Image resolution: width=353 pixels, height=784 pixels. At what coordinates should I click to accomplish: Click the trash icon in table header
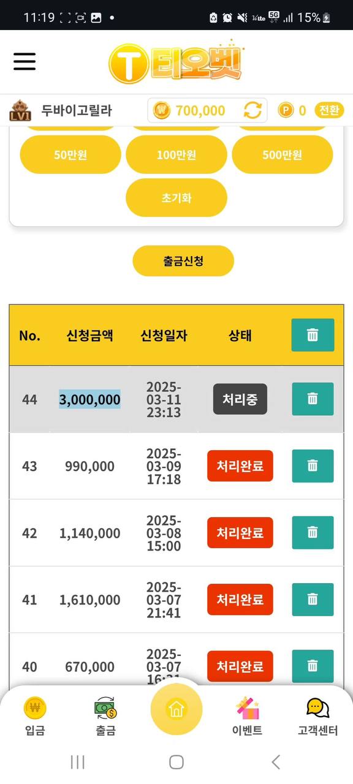[x=313, y=335]
